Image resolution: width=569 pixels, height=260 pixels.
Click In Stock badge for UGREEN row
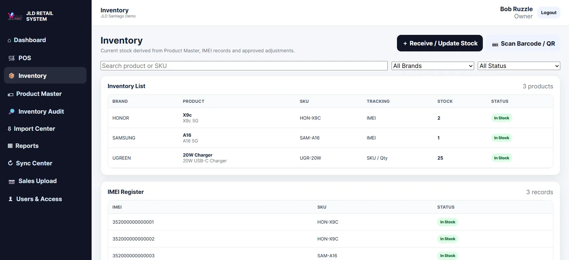pos(501,158)
